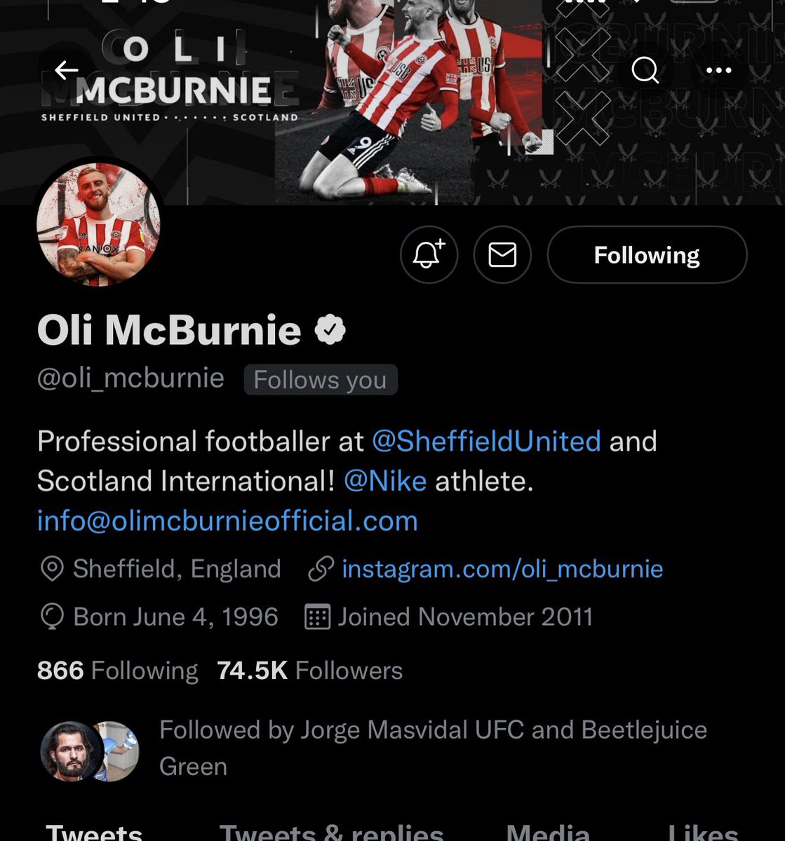Open the Likes tab
The height and width of the screenshot is (841, 785).
[x=704, y=831]
